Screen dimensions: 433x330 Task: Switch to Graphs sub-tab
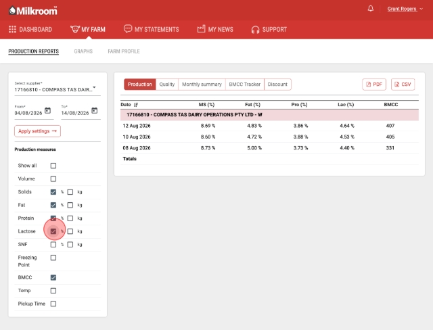coord(83,51)
